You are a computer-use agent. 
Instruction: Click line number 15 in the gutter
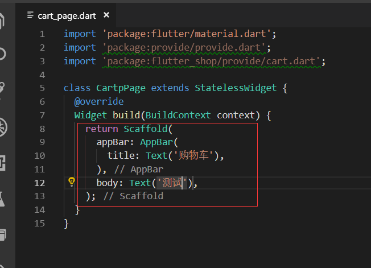[x=39, y=224]
